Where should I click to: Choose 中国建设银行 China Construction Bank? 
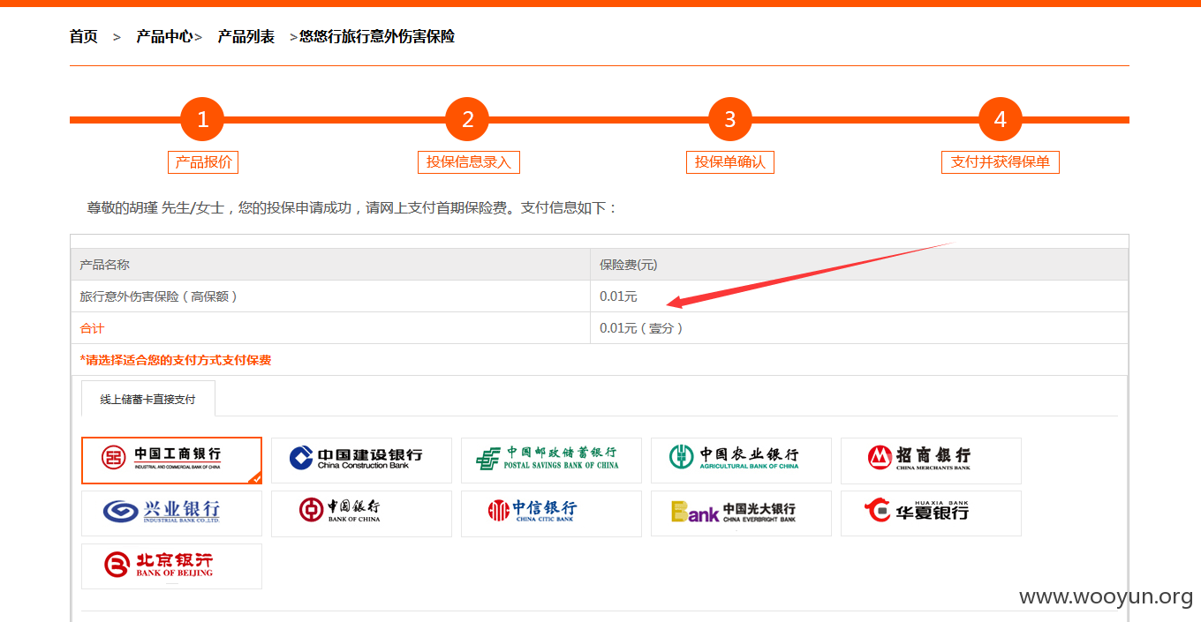(x=361, y=461)
